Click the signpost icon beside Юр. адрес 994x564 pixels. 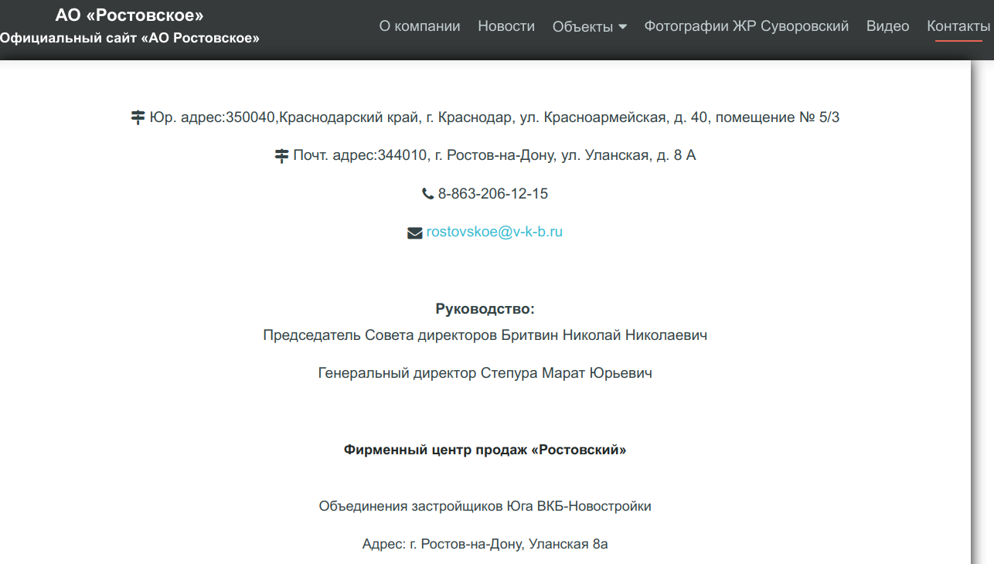click(138, 117)
